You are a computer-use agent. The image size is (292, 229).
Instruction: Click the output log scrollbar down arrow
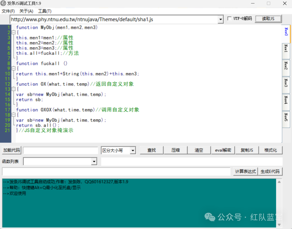279,225
